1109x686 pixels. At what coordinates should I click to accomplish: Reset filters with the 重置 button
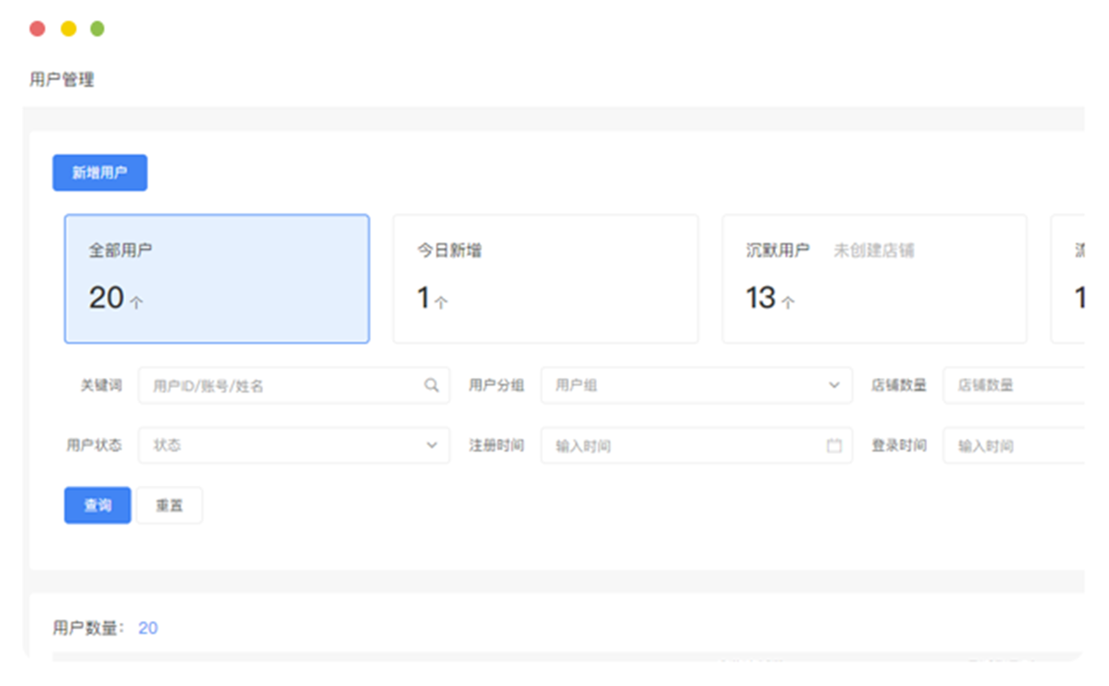[169, 505]
